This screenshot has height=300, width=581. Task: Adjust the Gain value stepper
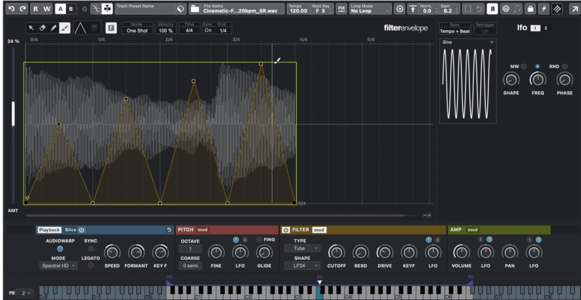[457, 11]
